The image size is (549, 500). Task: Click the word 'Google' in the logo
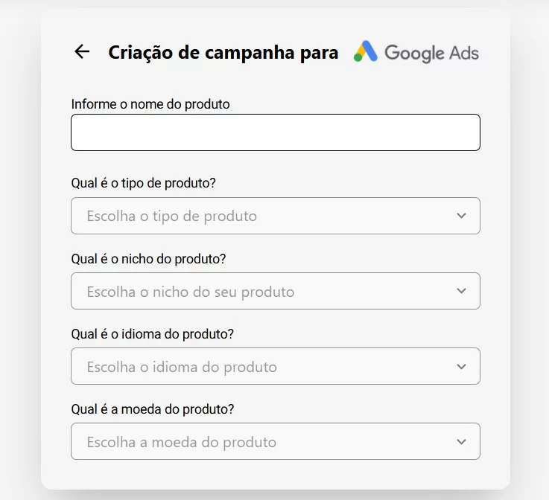click(x=414, y=53)
